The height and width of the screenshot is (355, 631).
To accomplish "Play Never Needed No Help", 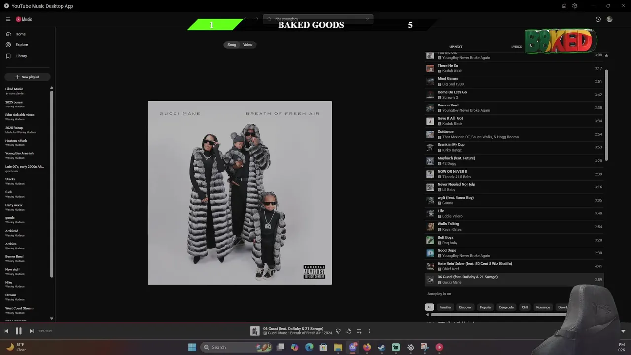I will (x=514, y=187).
